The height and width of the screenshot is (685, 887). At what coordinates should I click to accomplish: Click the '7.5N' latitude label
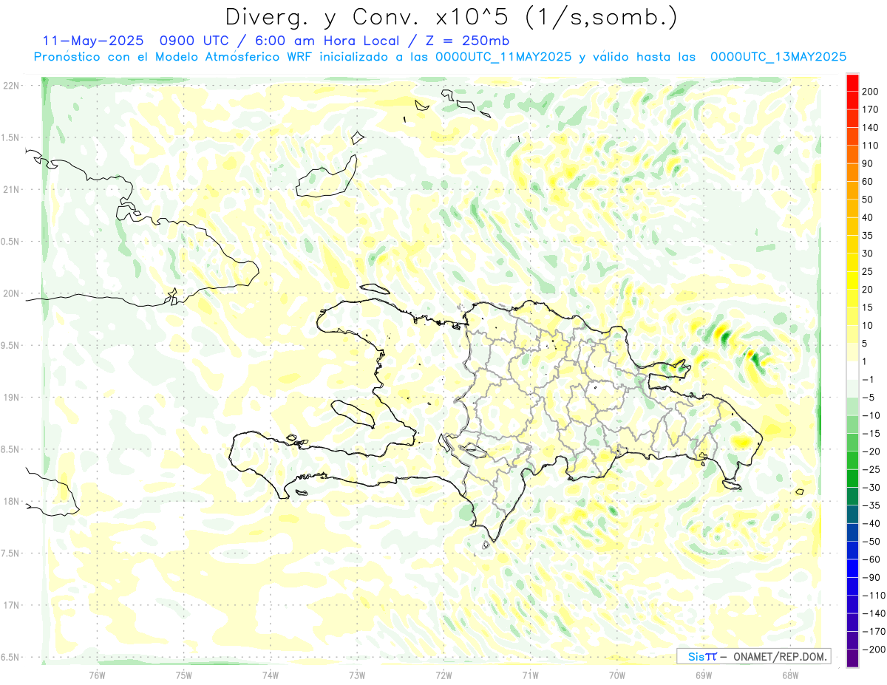pyautogui.click(x=11, y=553)
